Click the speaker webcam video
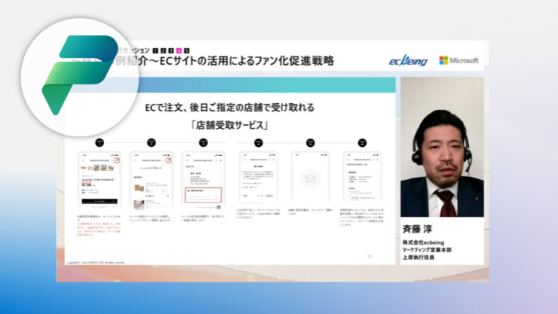 (442, 147)
